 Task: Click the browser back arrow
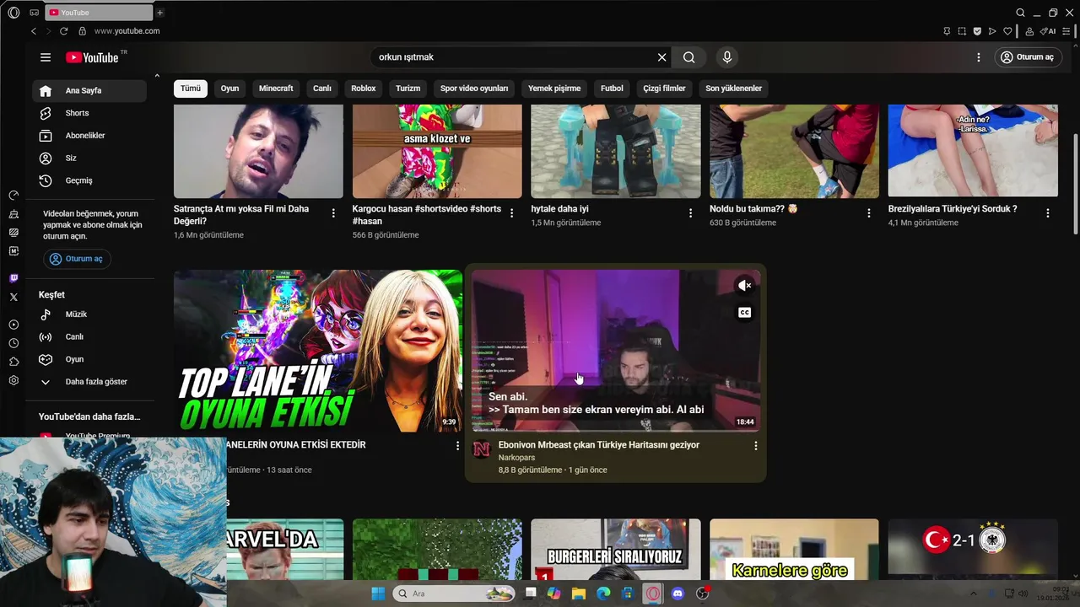coord(34,31)
